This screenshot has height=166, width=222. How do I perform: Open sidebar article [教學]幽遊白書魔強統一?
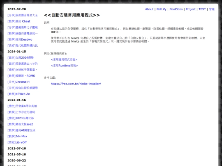[23, 34]
